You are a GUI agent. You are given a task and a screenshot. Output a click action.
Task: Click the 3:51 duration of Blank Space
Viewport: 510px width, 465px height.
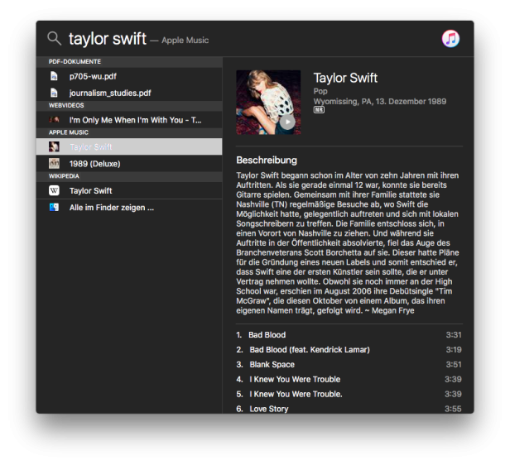(x=454, y=365)
